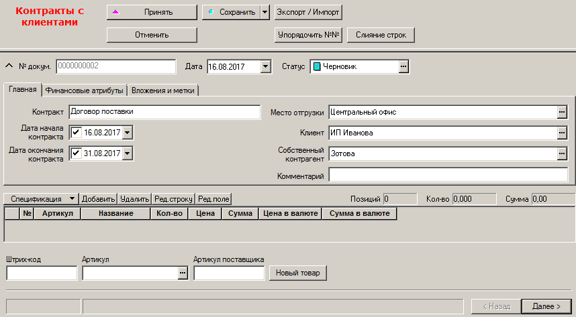Switch to the Главная tab
The height and width of the screenshot is (317, 576).
tap(23, 89)
